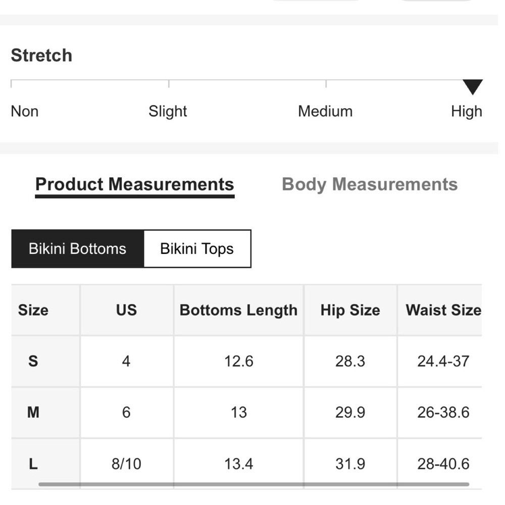Click the Bottoms Length column header
The width and height of the screenshot is (505, 505).
[239, 310]
